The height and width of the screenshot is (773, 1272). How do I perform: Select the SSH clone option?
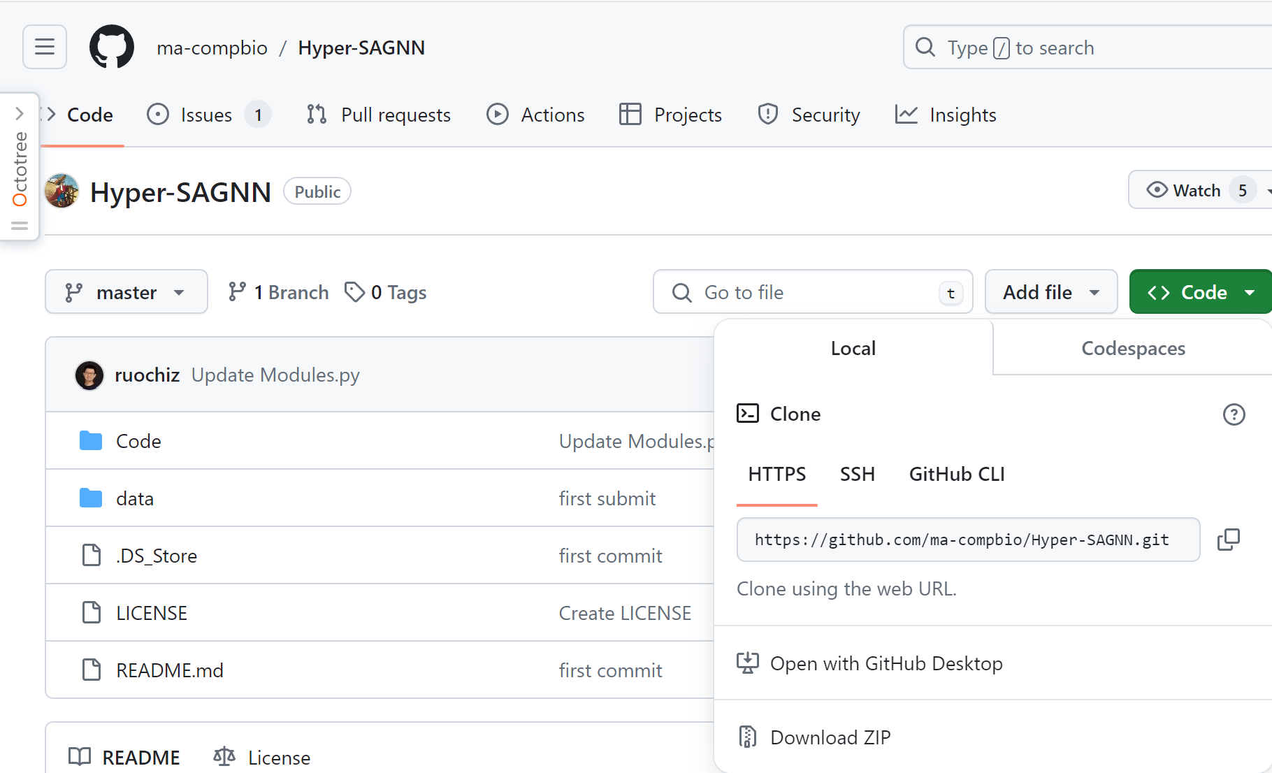coord(858,475)
